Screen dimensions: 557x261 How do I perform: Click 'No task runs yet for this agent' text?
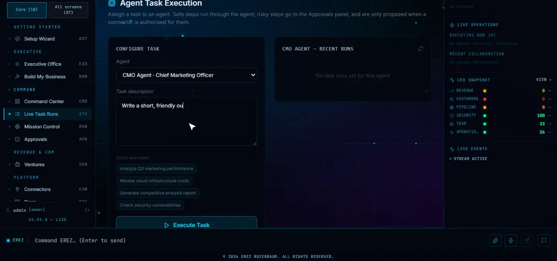pos(353,76)
